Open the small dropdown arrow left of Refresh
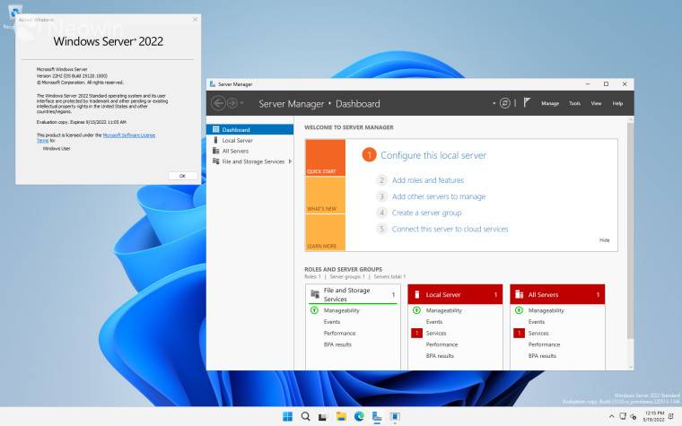The width and height of the screenshot is (682, 426). pos(494,103)
